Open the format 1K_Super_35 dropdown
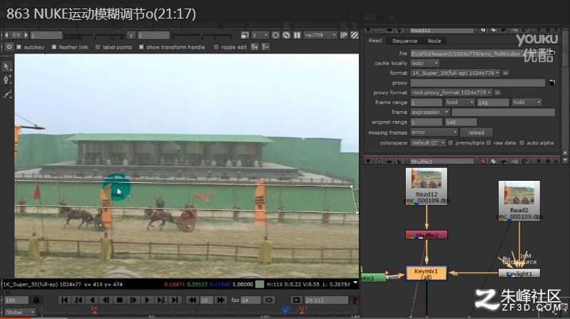The image size is (570, 319). [455, 73]
